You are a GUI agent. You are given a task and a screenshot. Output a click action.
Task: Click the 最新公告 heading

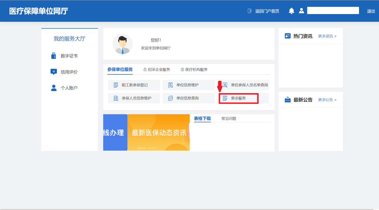[303, 100]
